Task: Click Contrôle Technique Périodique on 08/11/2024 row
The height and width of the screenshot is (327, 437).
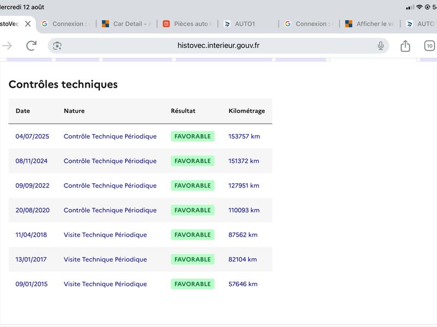Action: point(110,161)
